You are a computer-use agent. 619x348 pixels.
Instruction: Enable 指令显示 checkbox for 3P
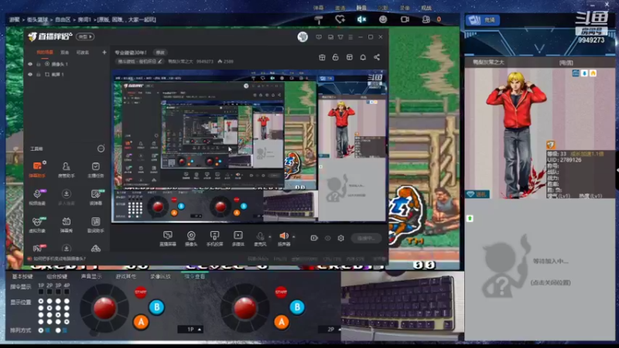coord(58,292)
